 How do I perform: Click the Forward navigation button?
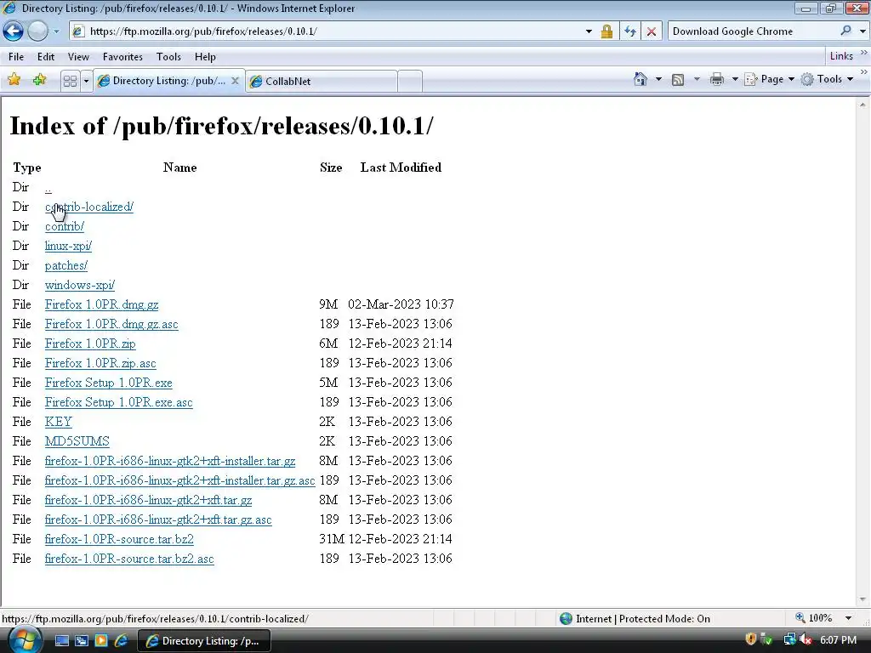click(x=37, y=31)
